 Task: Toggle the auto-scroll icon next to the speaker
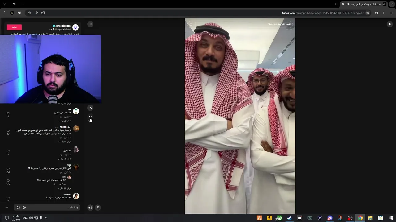point(98,208)
